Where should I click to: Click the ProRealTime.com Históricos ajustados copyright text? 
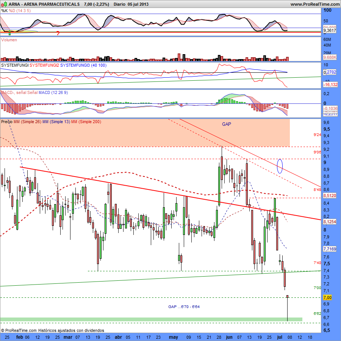pyautogui.click(x=53, y=330)
